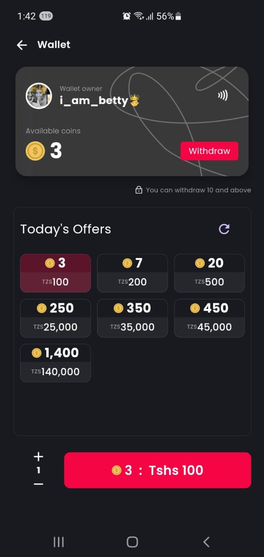Select the 3 coins TZS 100 offer
This screenshot has height=557, width=264.
pos(55,273)
